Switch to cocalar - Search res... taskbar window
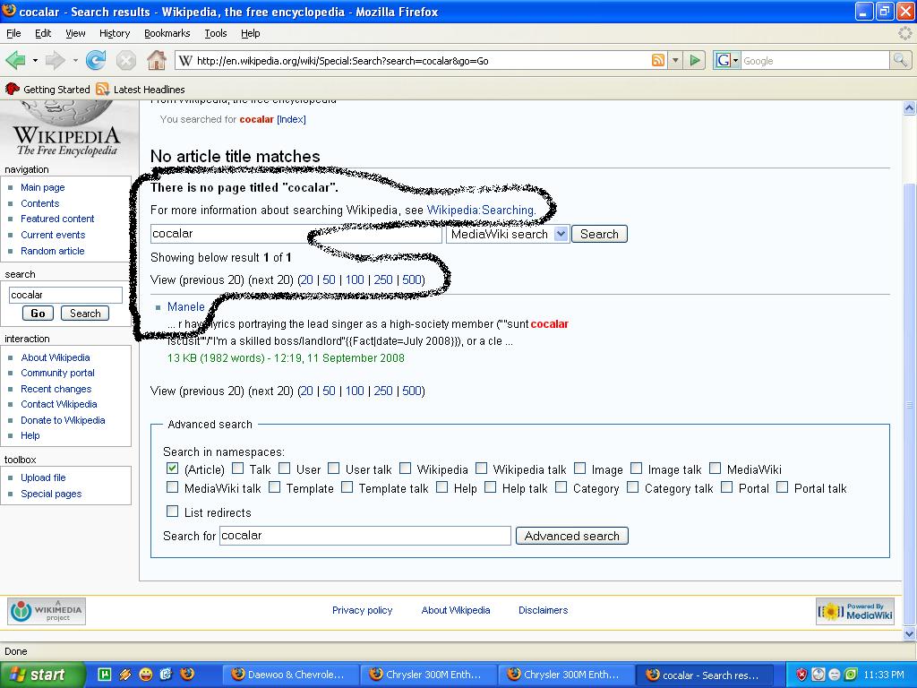Screen dimensions: 917x688 point(705,675)
